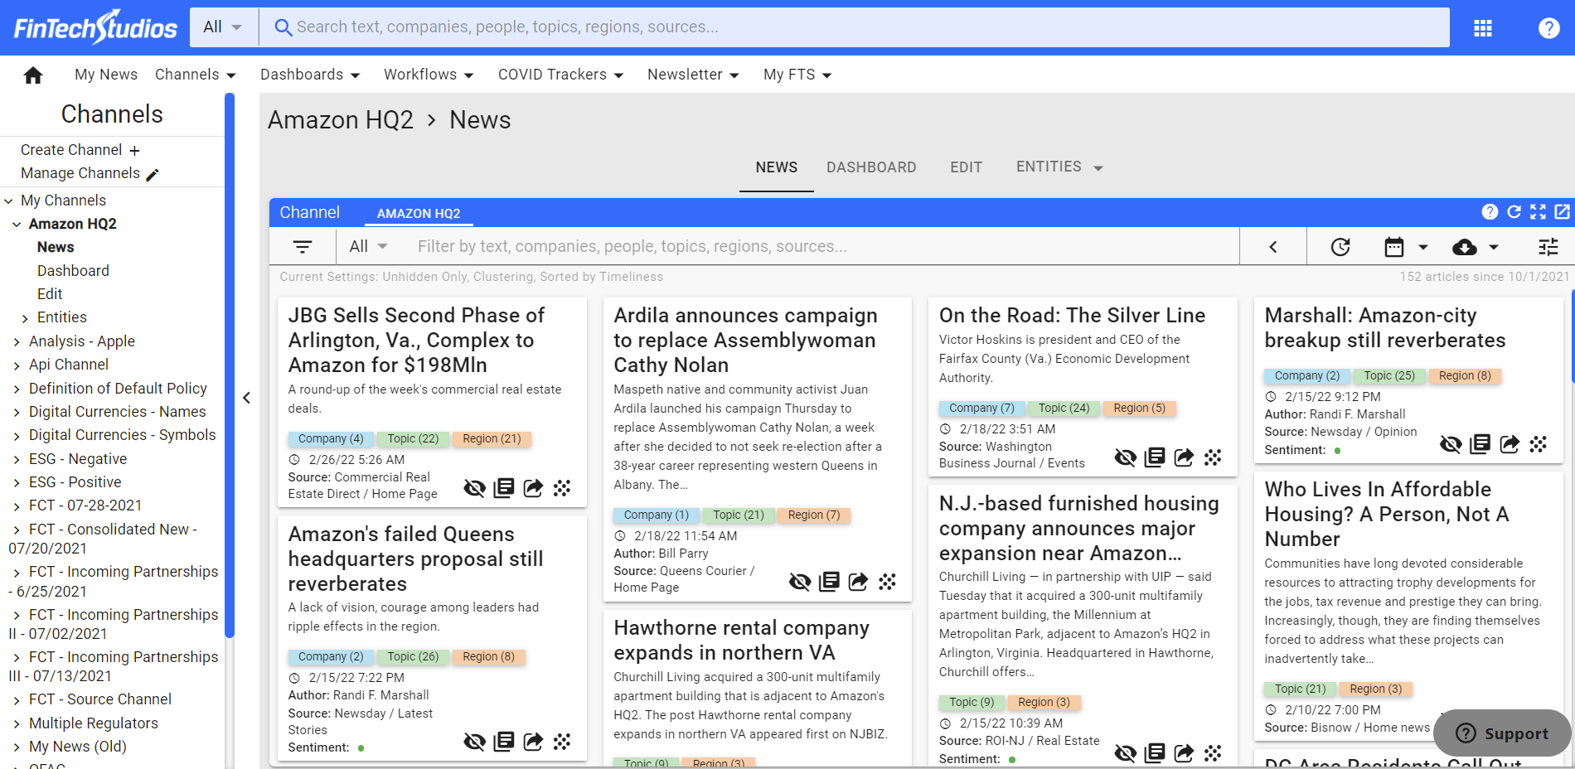1575x769 pixels.
Task: Click the back chevron in filter bar
Action: (x=1273, y=247)
